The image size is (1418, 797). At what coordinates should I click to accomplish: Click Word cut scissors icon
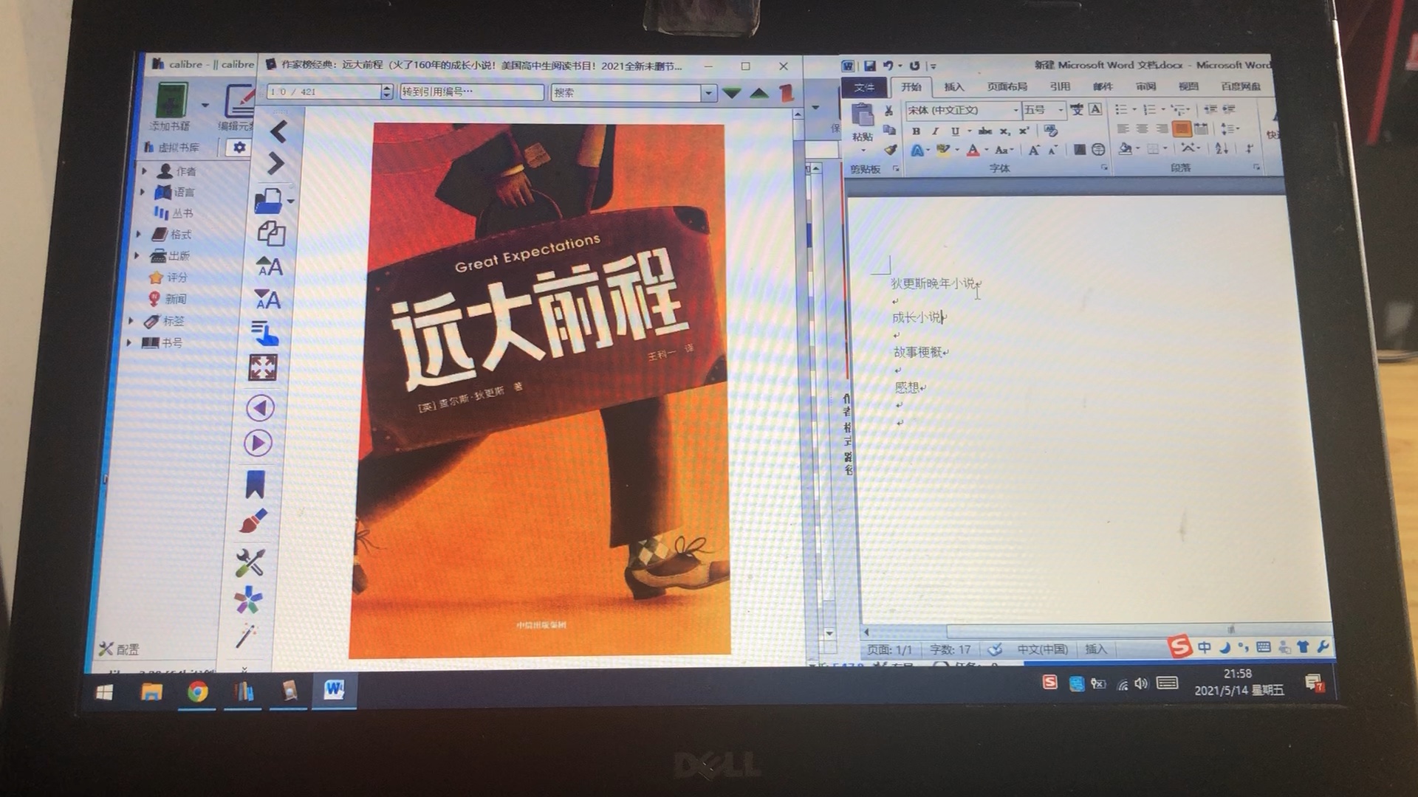[889, 111]
